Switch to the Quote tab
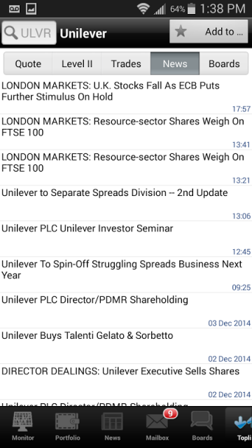 click(28, 64)
